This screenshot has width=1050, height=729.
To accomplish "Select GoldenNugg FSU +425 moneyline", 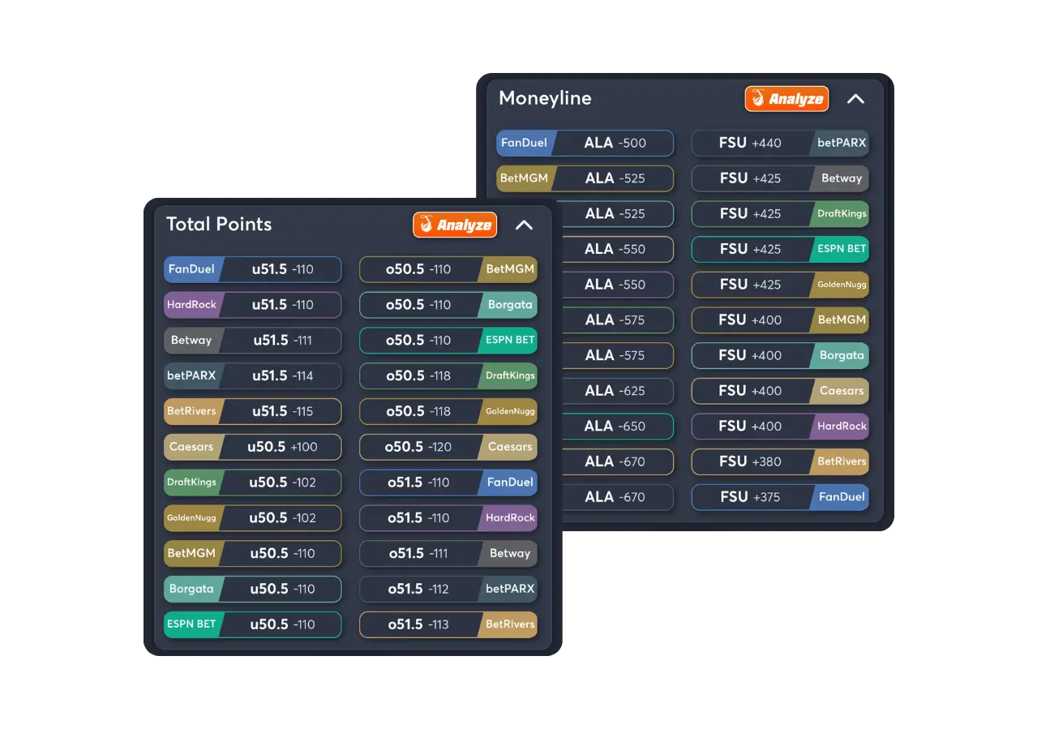I will (780, 285).
